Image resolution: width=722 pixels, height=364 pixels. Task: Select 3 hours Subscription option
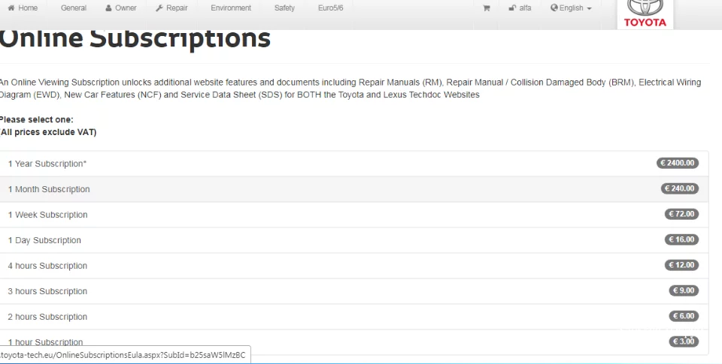pos(354,291)
